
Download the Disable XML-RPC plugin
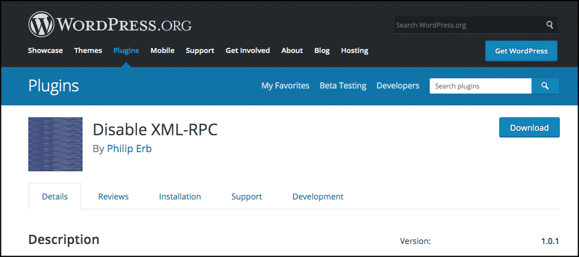(x=529, y=127)
